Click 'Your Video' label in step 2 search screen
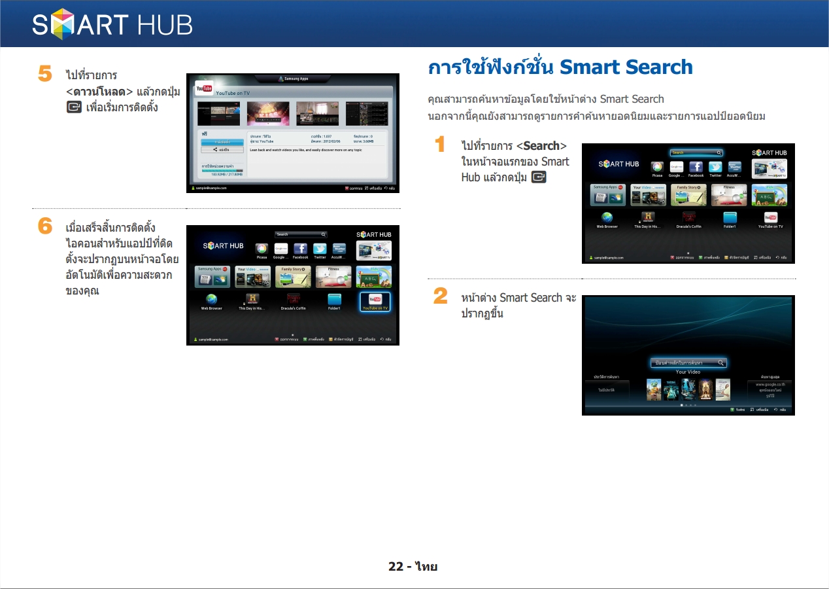The width and height of the screenshot is (829, 589). (688, 372)
